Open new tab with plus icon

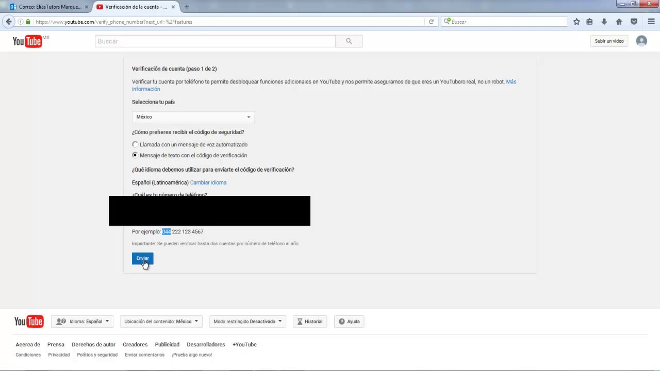(187, 7)
